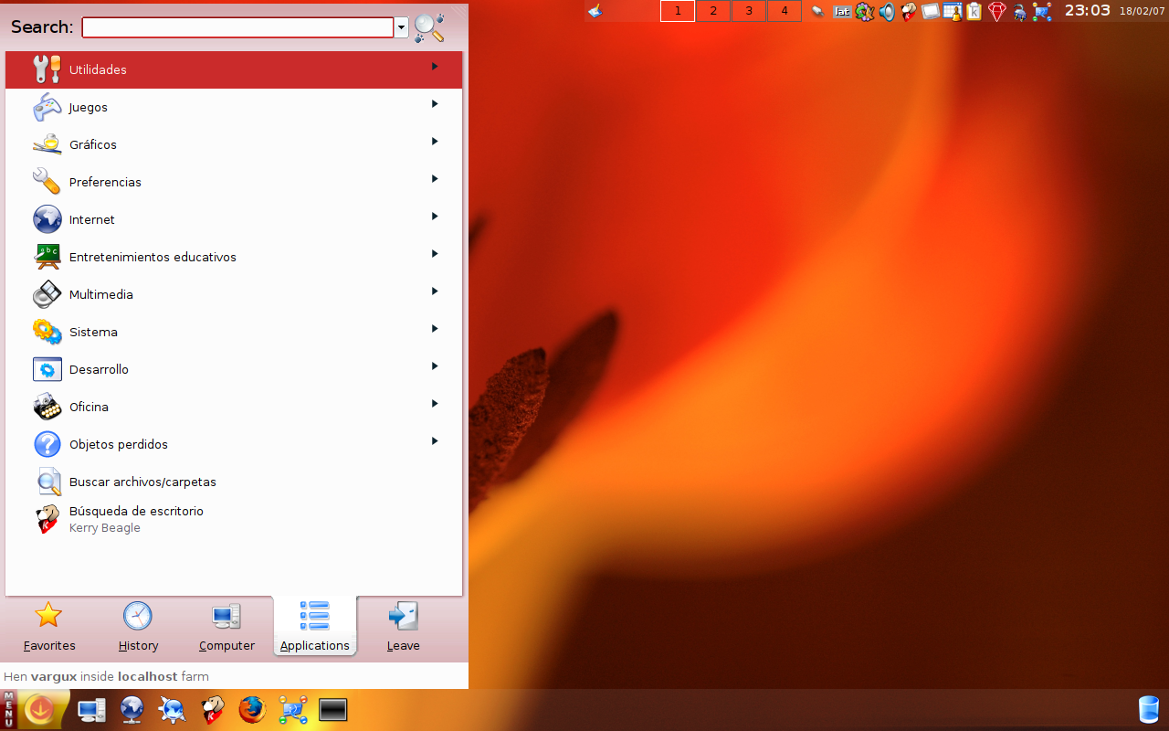Switch to the History tab

click(138, 626)
